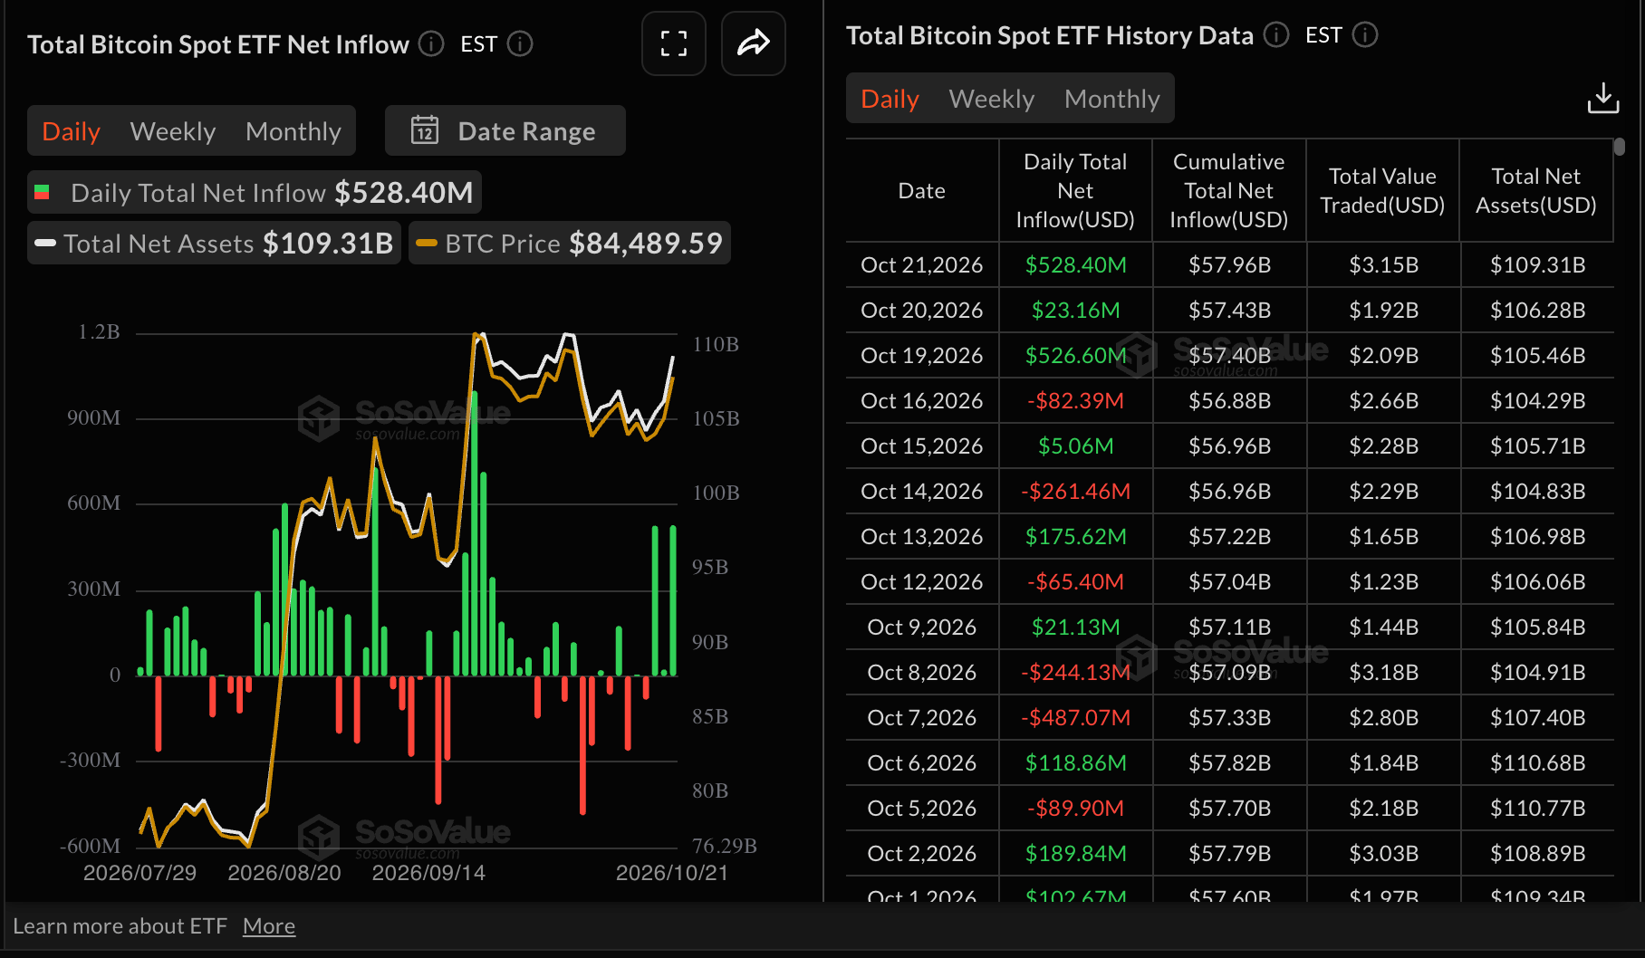Click the calendar icon in Date Range

(x=424, y=130)
